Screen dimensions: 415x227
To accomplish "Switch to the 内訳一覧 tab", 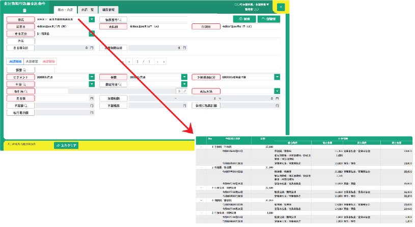I will pyautogui.click(x=88, y=10).
